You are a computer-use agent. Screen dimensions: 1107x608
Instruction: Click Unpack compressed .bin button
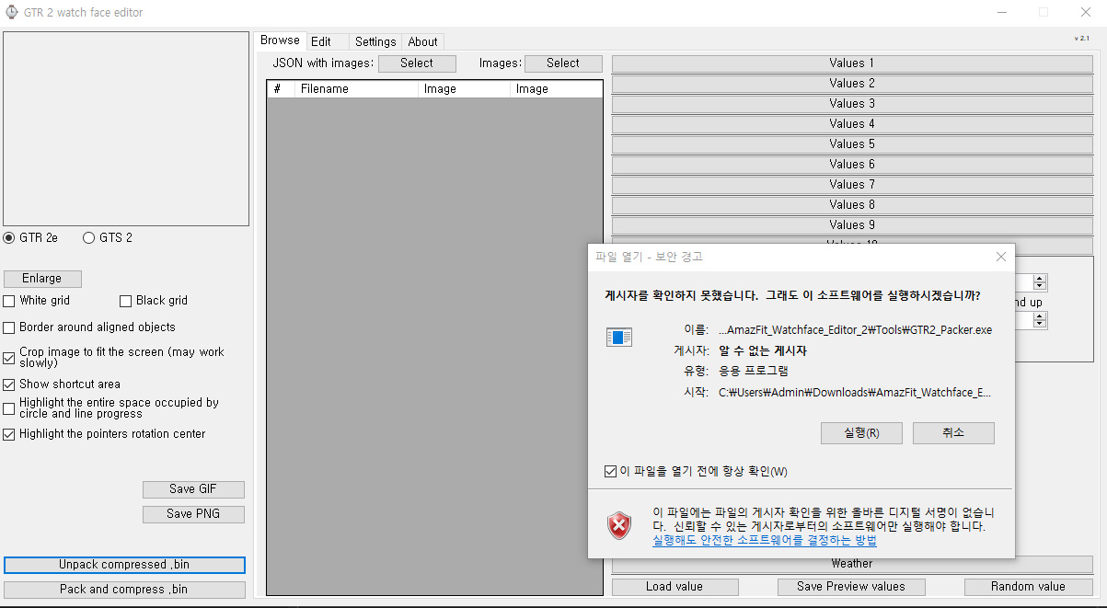[124, 565]
